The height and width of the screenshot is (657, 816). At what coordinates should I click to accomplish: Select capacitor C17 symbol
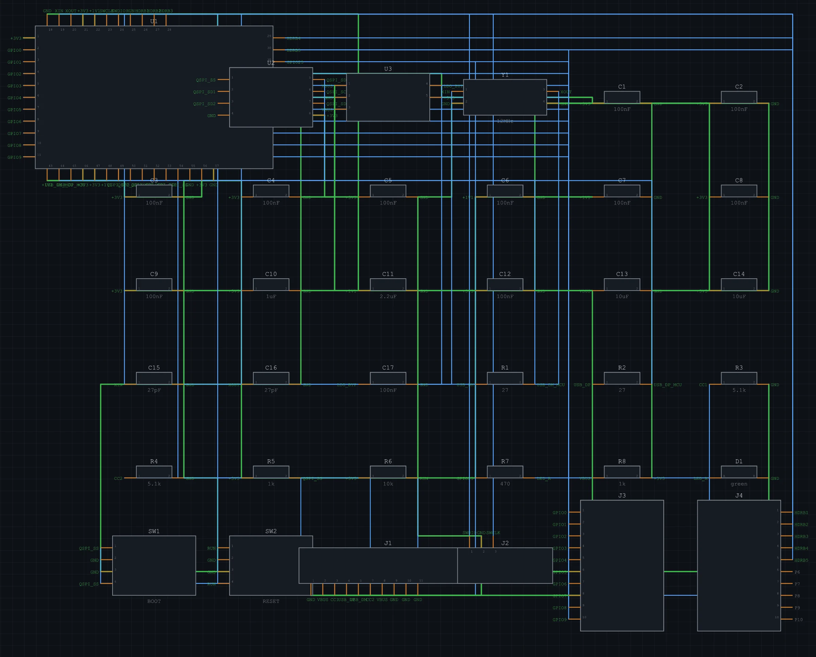click(x=388, y=378)
